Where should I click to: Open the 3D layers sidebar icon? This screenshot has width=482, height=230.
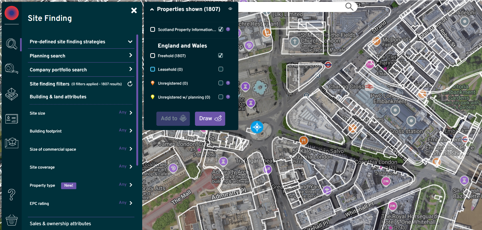pyautogui.click(x=12, y=94)
